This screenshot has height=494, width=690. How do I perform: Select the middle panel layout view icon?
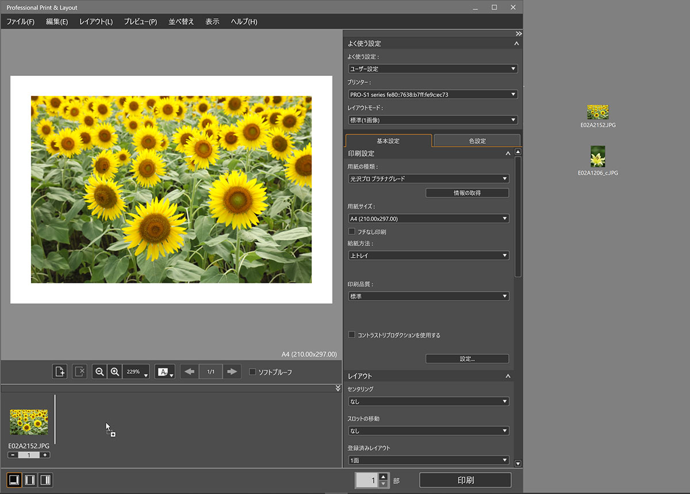[x=30, y=480]
